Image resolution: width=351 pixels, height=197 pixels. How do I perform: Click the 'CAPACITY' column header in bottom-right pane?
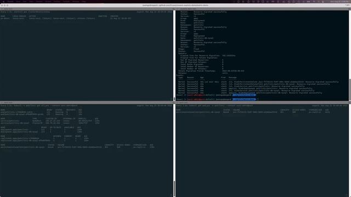(x=285, y=110)
